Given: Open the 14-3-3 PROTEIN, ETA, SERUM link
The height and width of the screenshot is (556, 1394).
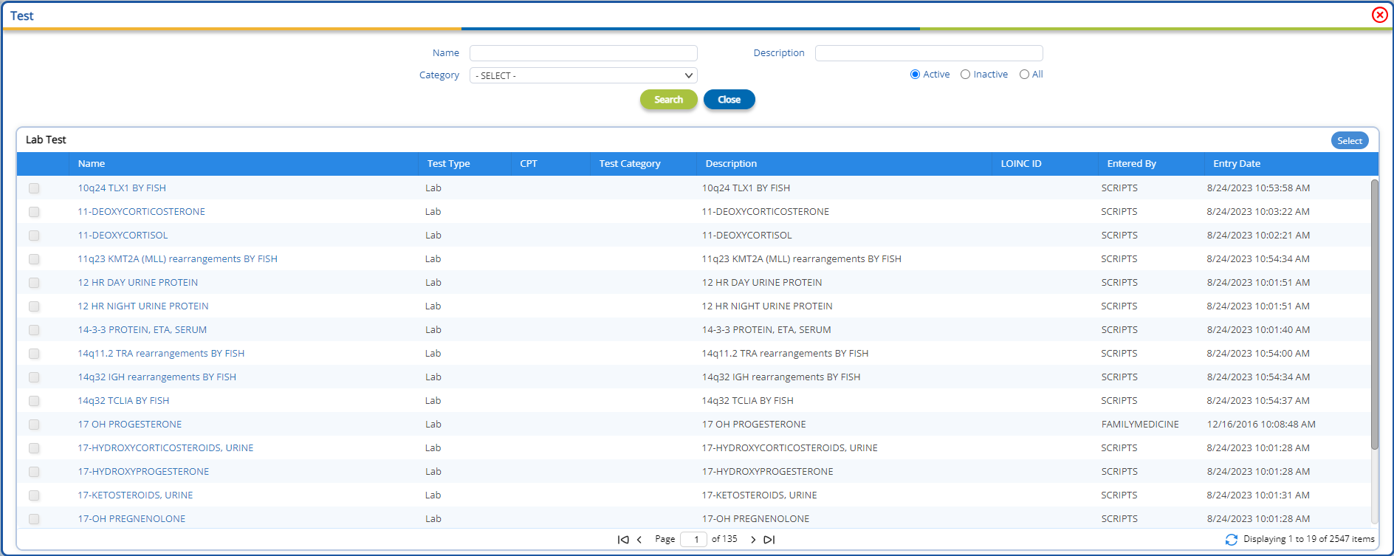Looking at the screenshot, I should (x=143, y=330).
